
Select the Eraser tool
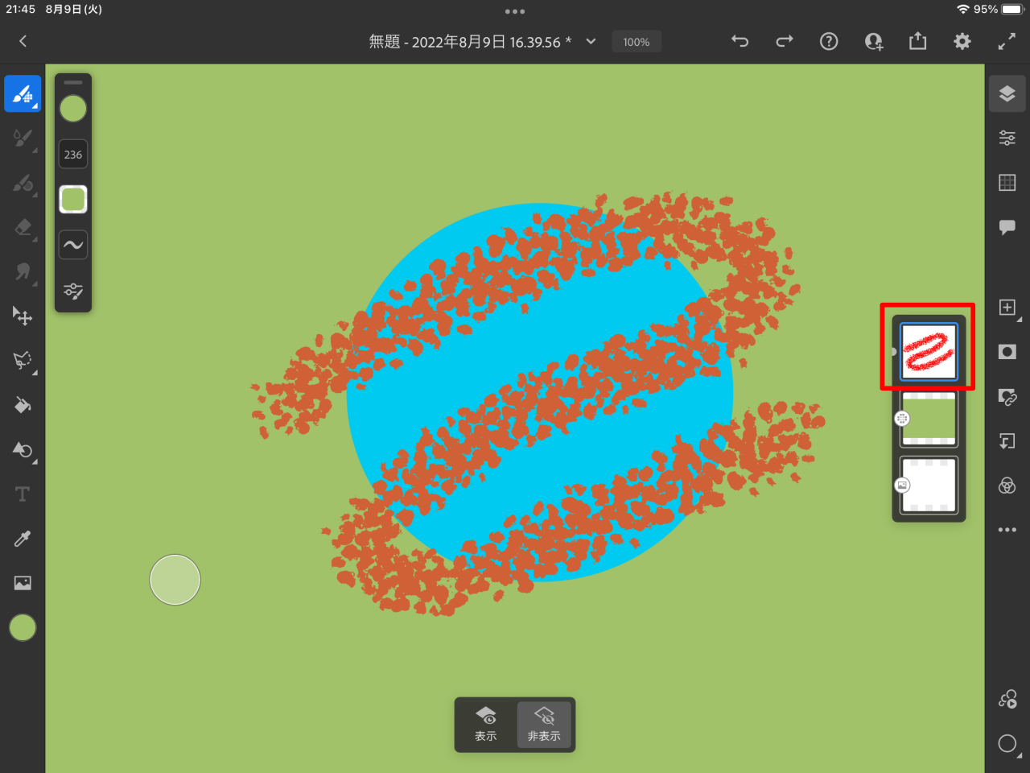coord(22,229)
